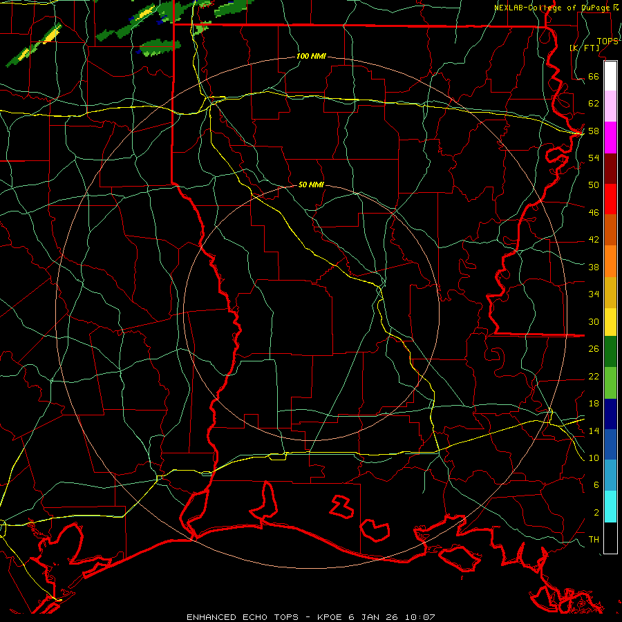
Task: Click the "100 NMI" range ring label
Action: [x=311, y=57]
